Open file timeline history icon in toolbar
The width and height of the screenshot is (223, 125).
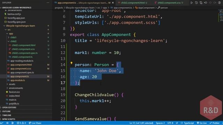tap(196, 3)
